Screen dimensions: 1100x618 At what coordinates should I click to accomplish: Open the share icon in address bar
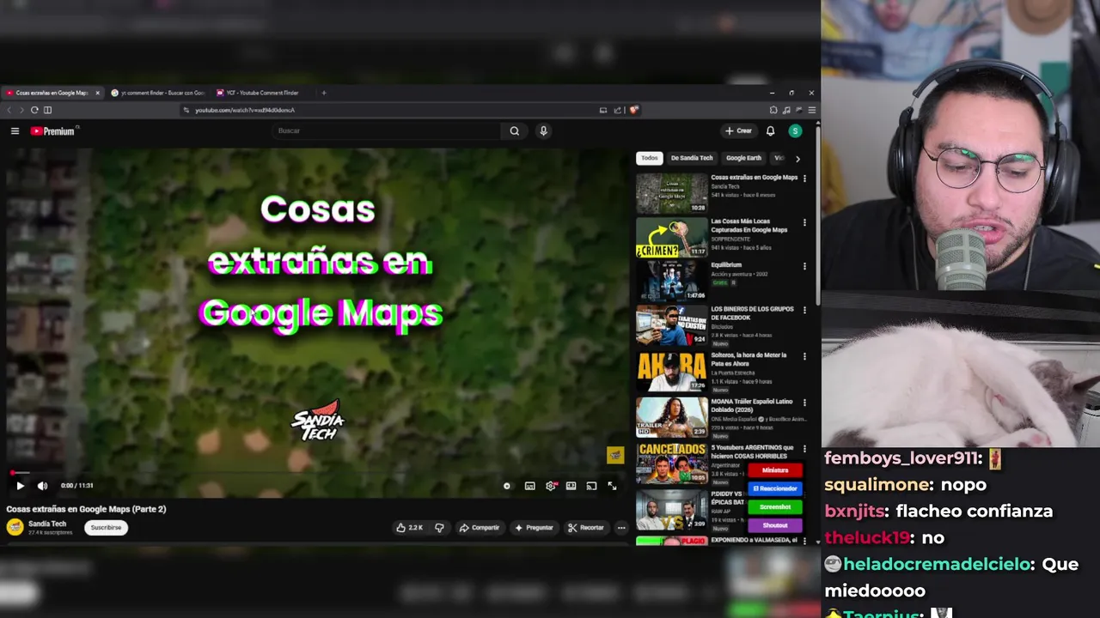coord(618,110)
